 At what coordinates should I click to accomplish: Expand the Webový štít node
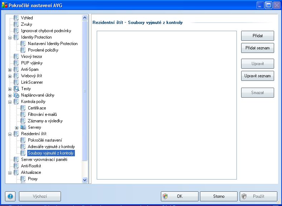coord(10,76)
